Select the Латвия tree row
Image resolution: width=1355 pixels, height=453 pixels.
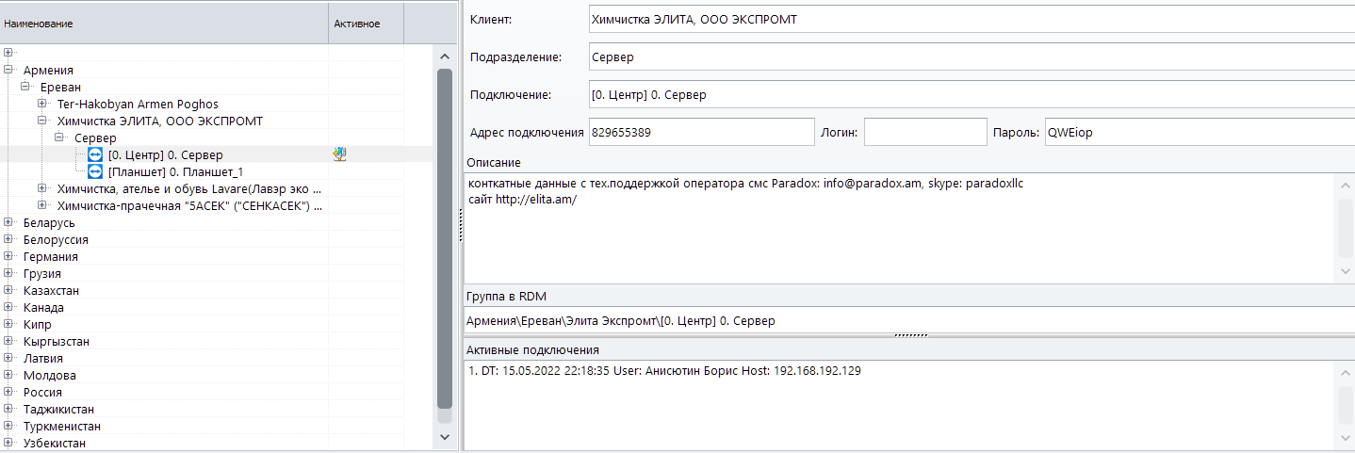tap(216, 358)
